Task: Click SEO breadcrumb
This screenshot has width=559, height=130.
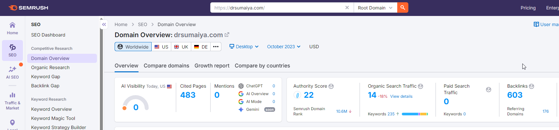Action: (142, 24)
